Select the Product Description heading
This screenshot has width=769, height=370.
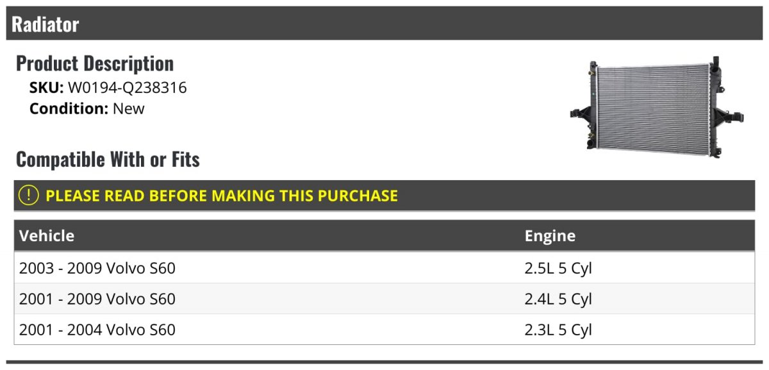pyautogui.click(x=95, y=63)
